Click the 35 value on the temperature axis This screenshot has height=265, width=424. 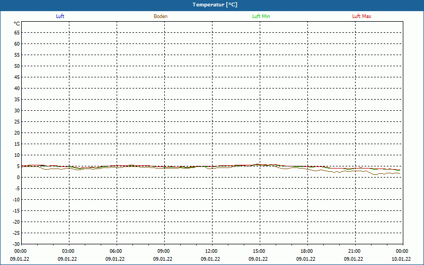(x=17, y=100)
